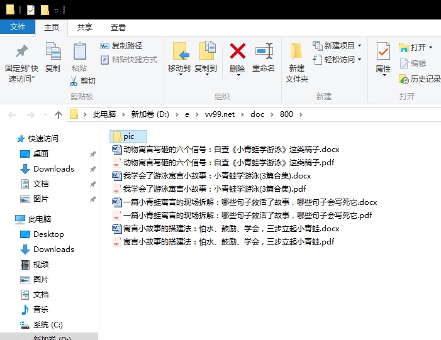This screenshot has height=340, width=441.
Task: Open pinned Documents (文档) under Quick Access
Action: click(x=35, y=184)
